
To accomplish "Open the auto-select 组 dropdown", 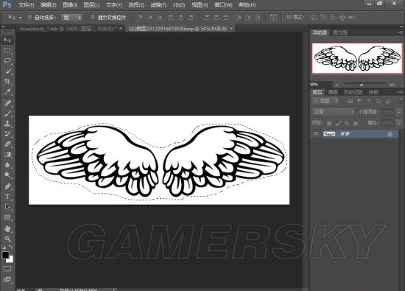I will (72, 18).
